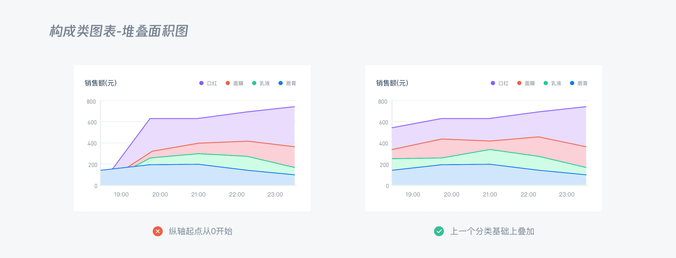Screen dimensions: 676x258
Task: Click 19:00 axis label in right chart
Action: 413,194
